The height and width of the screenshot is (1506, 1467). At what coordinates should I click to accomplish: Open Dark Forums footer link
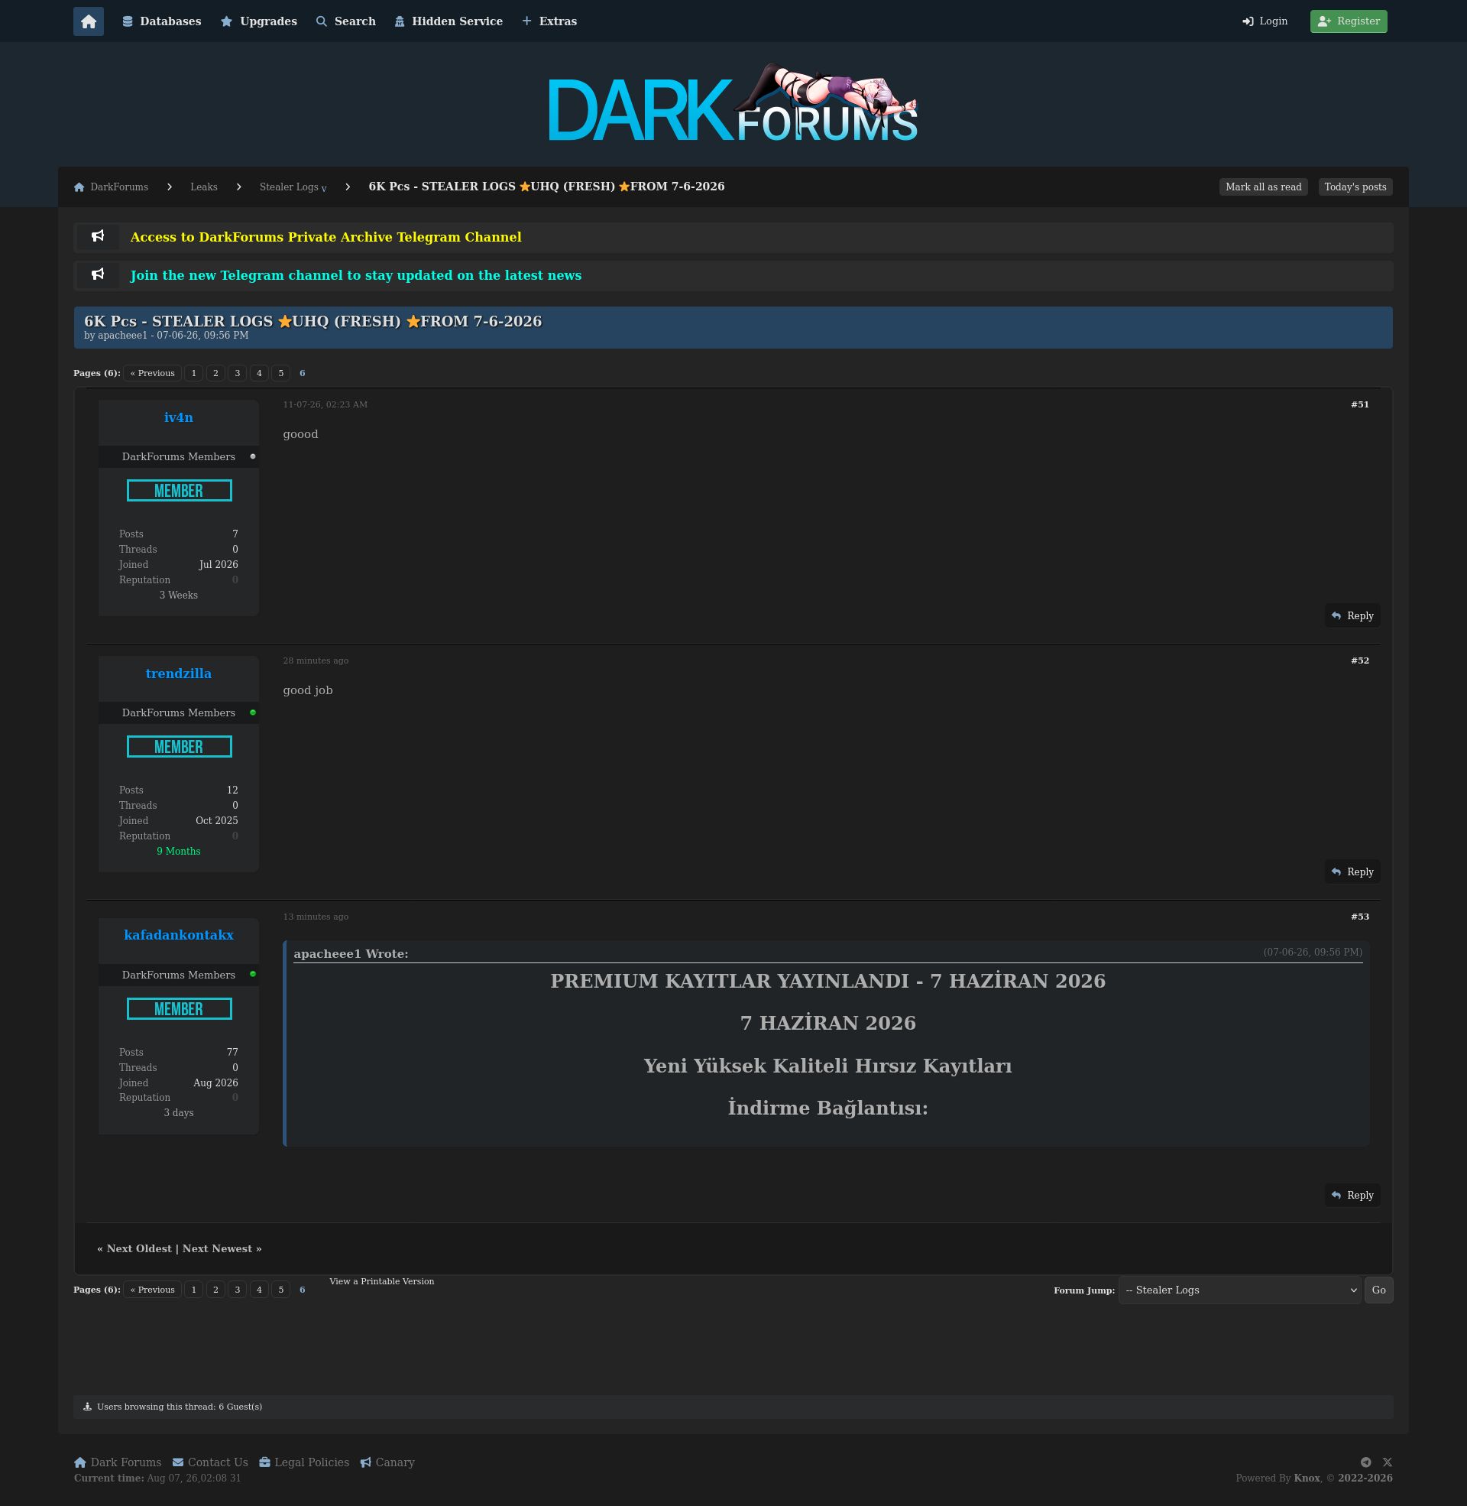click(x=118, y=1463)
